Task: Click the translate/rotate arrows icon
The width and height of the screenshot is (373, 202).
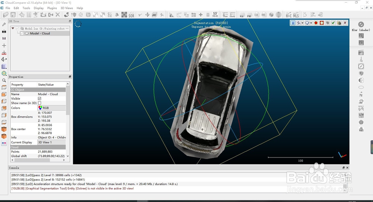Action: click(x=147, y=15)
